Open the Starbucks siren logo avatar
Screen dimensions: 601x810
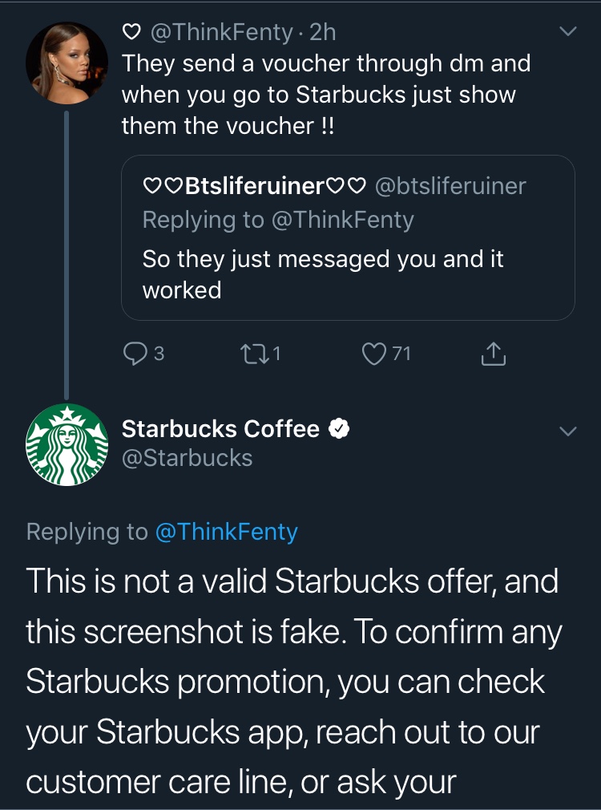tap(67, 444)
